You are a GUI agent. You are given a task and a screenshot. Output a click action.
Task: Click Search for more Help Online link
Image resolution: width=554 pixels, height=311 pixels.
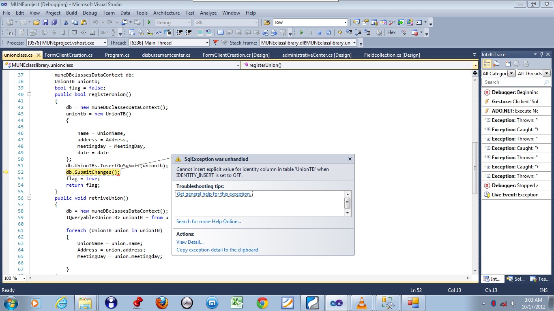(208, 222)
